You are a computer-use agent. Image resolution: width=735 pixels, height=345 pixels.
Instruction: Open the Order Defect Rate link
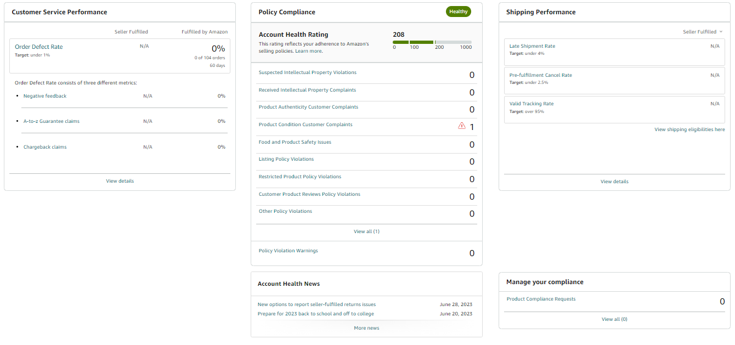point(39,47)
